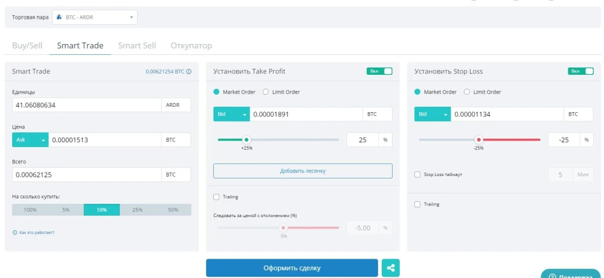Click the trailing deviation -5.00 field

coord(362,228)
